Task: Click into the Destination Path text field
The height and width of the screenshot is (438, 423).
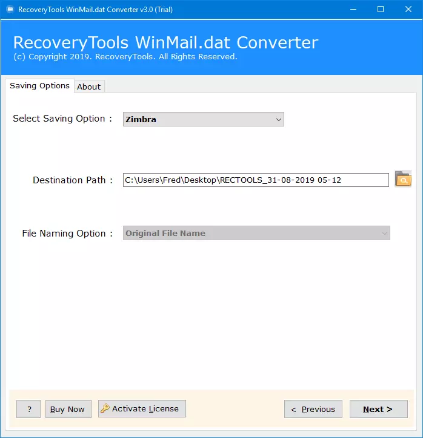Action: pos(256,180)
